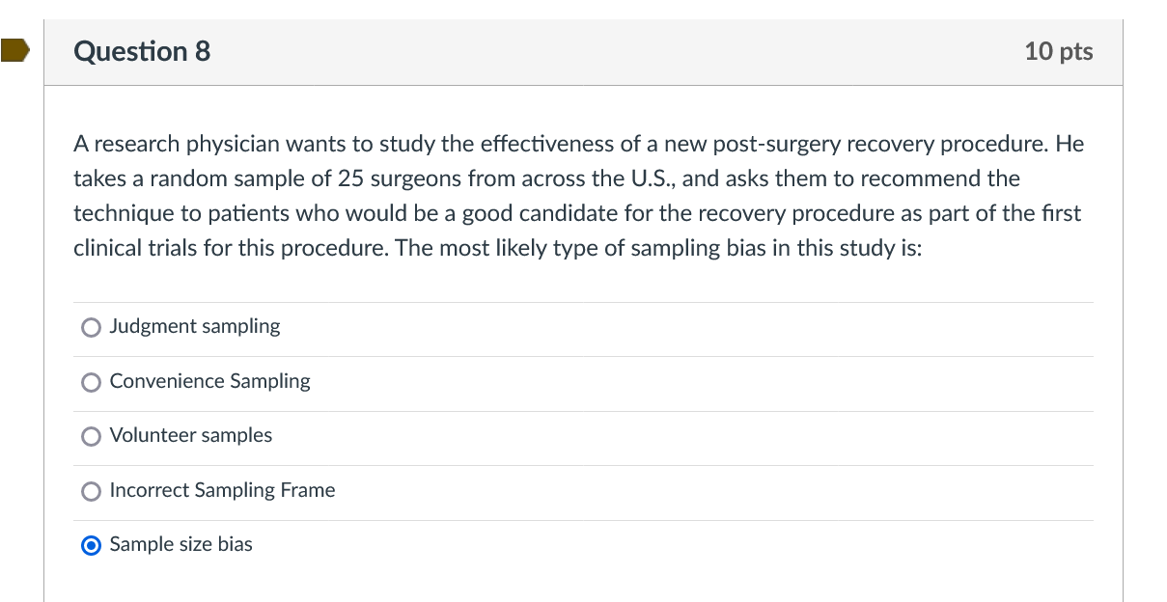Click the "Convenience Sampling" answer label text
The width and height of the screenshot is (1167, 602).
coord(209,381)
